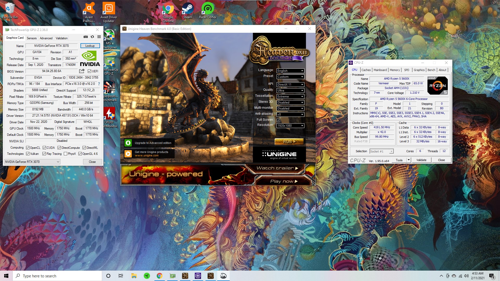Open File Explorer from the taskbar
This screenshot has width=500, height=281.
(x=134, y=276)
